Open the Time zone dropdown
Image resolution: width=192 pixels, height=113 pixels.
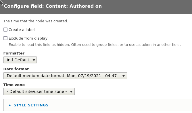point(39,91)
